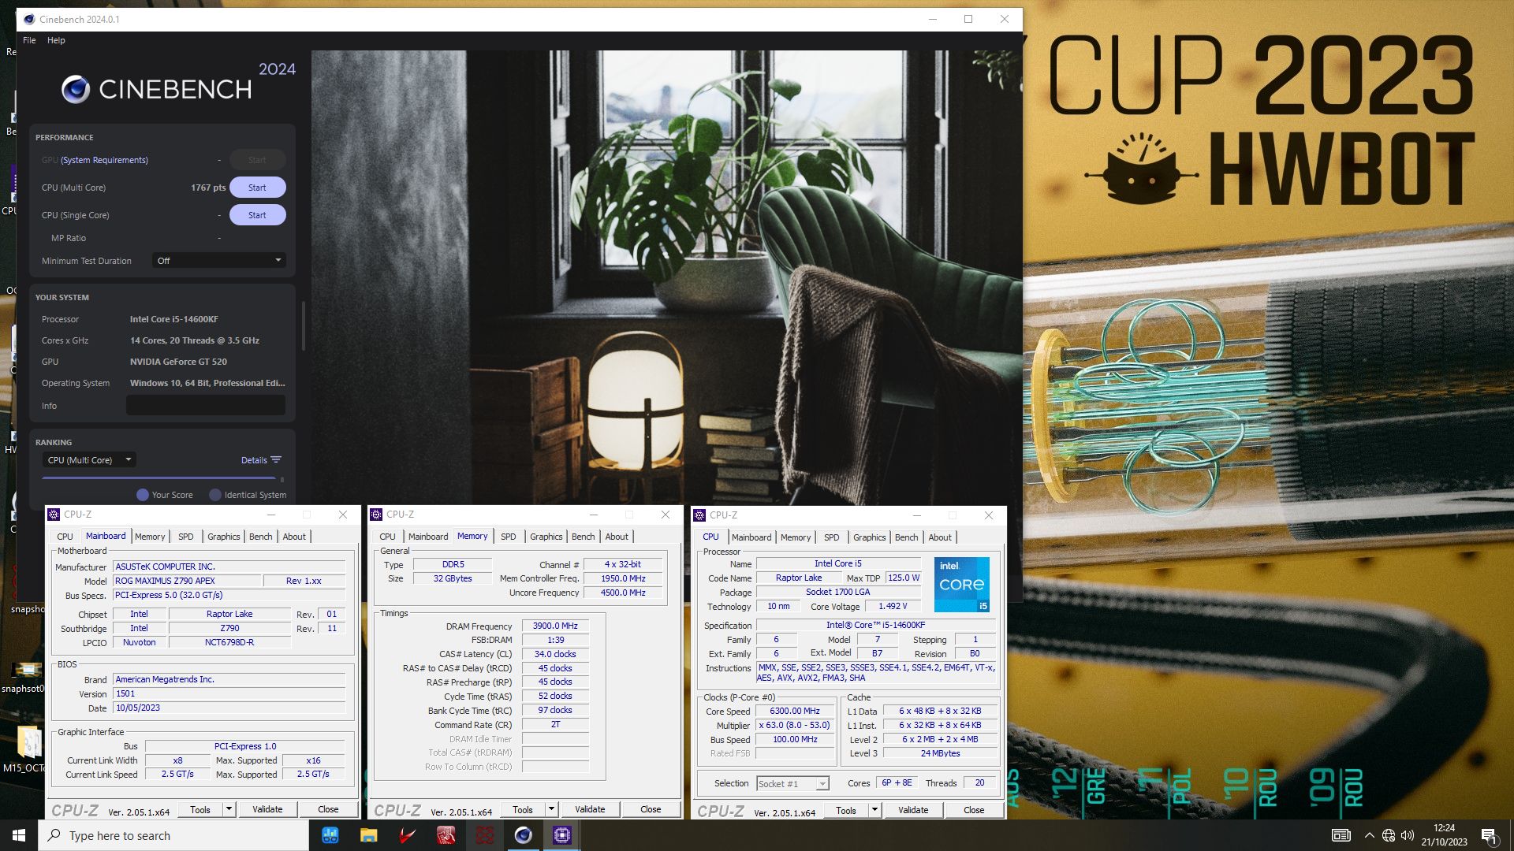Image resolution: width=1514 pixels, height=851 pixels.
Task: Open the Help menu in Cinebench
Action: 56,40
